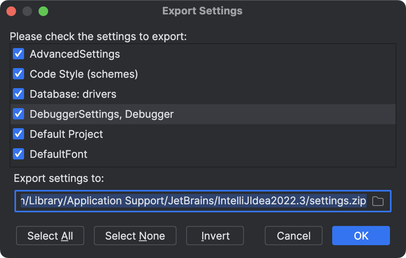
Task: Toggle the Code Style (schemes) checkbox
Action: 18,74
